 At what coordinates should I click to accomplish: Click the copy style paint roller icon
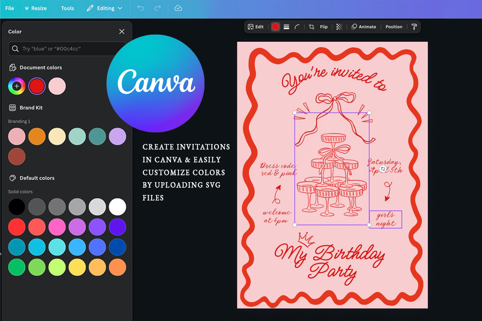pyautogui.click(x=414, y=27)
